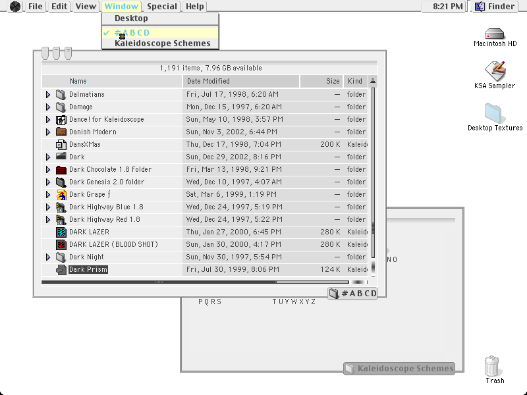Close the open Window menu
Screen dimensions: 527x395
[121, 7]
